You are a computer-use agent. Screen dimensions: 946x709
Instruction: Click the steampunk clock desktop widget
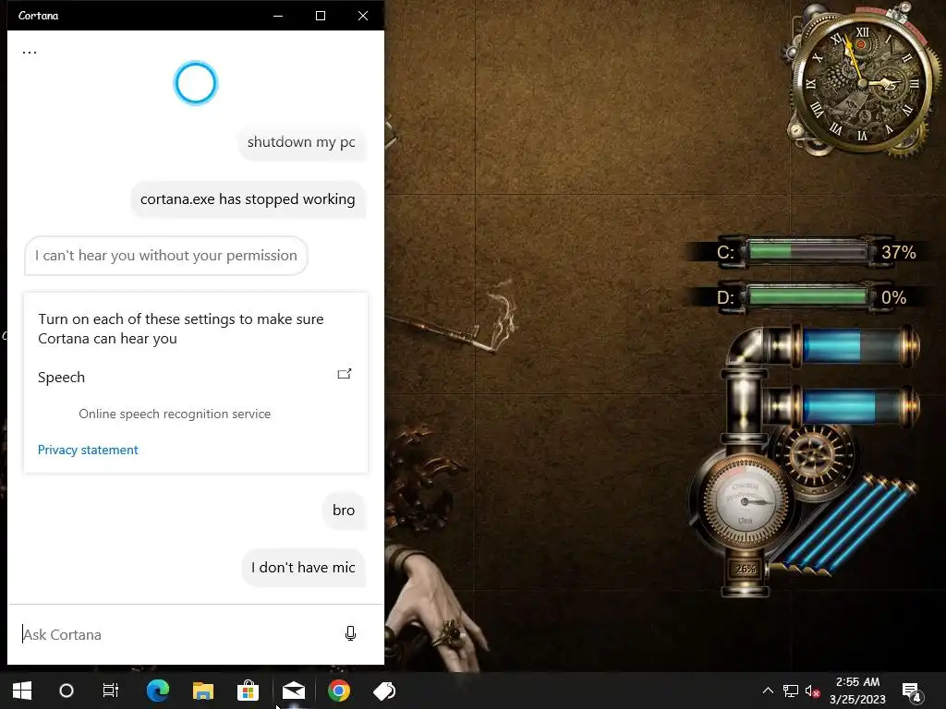(861, 81)
